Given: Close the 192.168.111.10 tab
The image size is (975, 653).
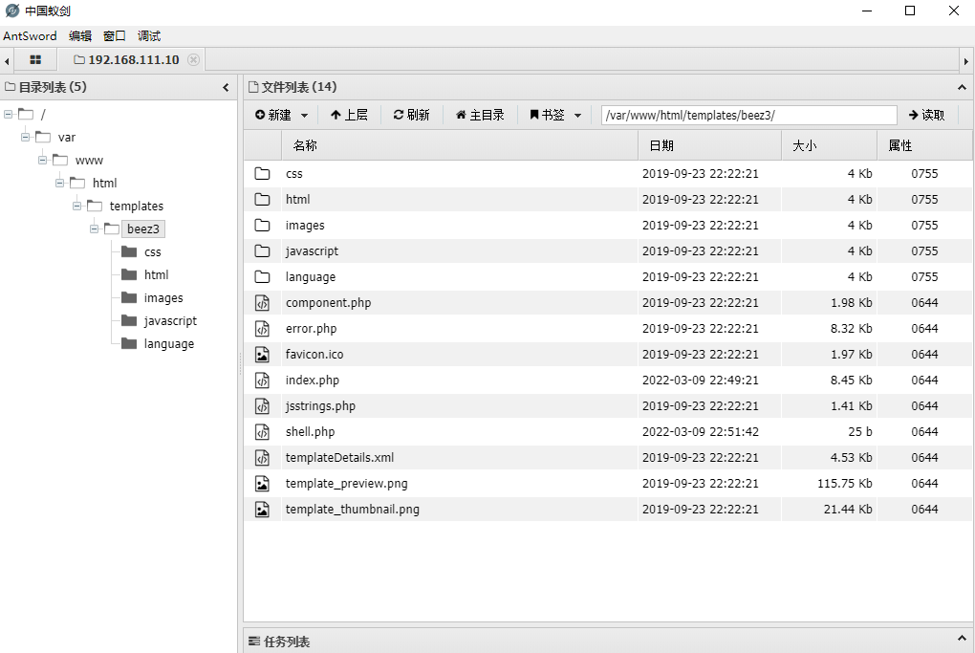Looking at the screenshot, I should [x=193, y=59].
